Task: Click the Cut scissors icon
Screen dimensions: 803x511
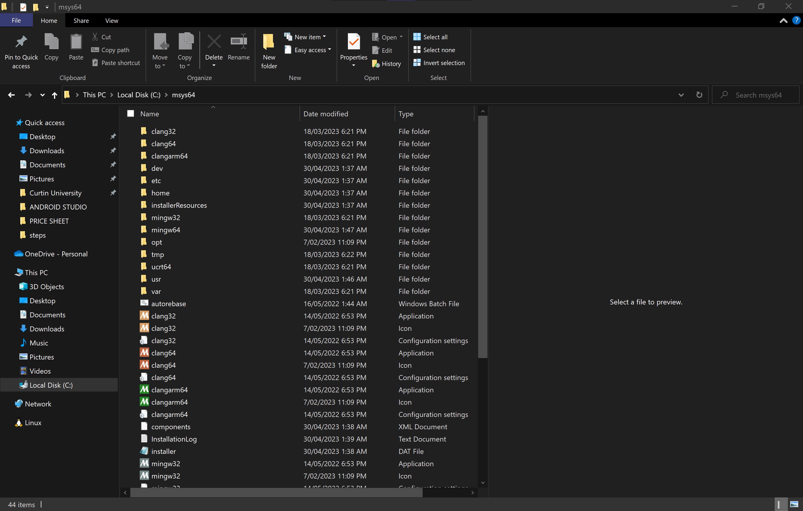Action: point(95,37)
